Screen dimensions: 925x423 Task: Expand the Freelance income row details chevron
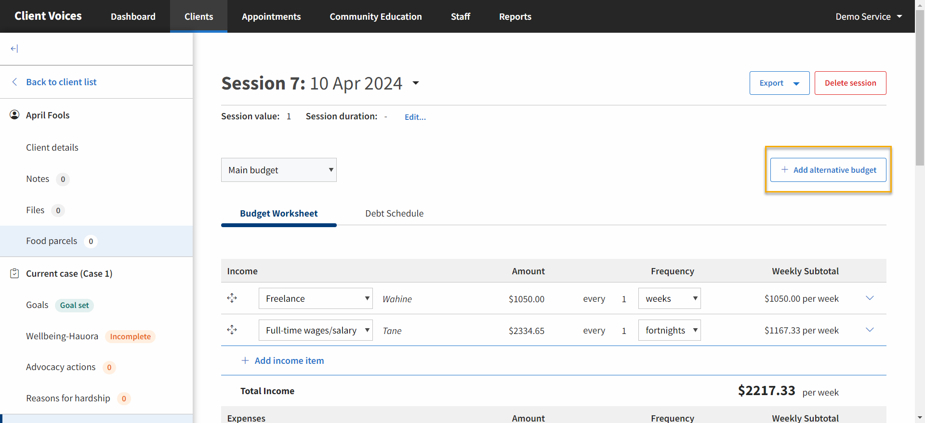(870, 298)
